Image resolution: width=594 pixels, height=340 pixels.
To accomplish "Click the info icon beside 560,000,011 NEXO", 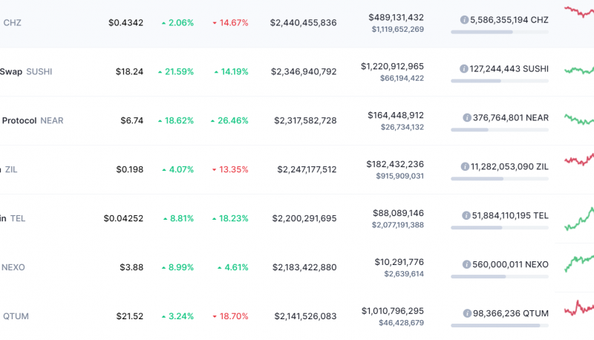I will point(466,264).
